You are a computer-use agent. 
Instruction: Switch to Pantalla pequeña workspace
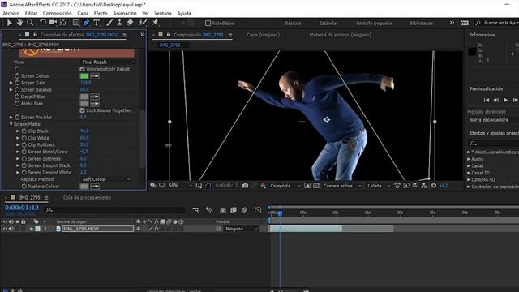click(374, 24)
